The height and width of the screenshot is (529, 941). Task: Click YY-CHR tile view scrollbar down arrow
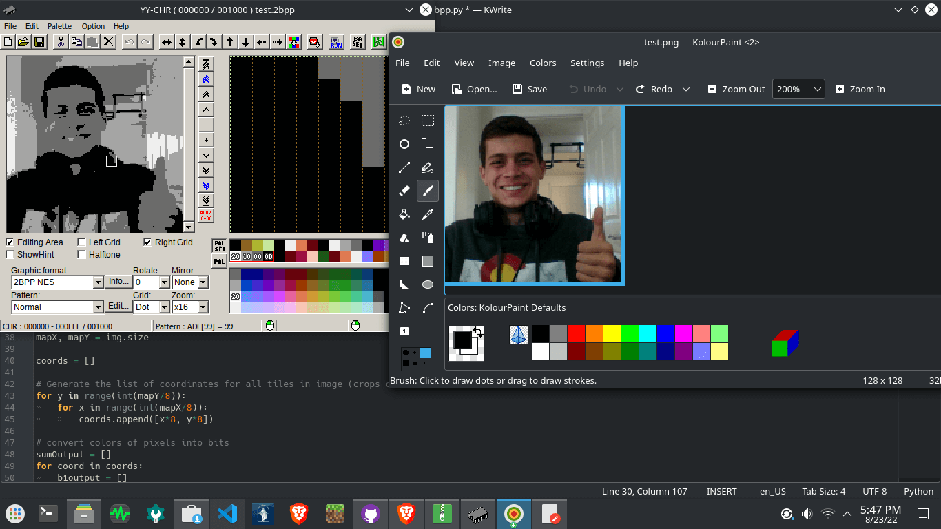pyautogui.click(x=189, y=227)
